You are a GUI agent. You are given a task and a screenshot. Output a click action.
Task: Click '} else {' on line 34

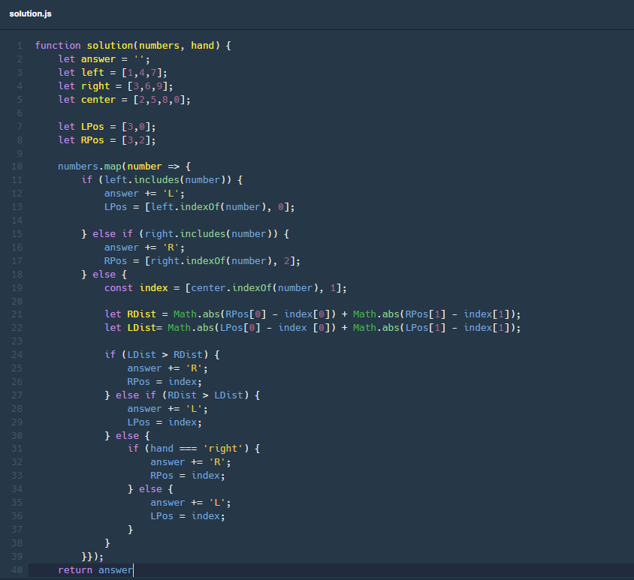pyautogui.click(x=150, y=488)
